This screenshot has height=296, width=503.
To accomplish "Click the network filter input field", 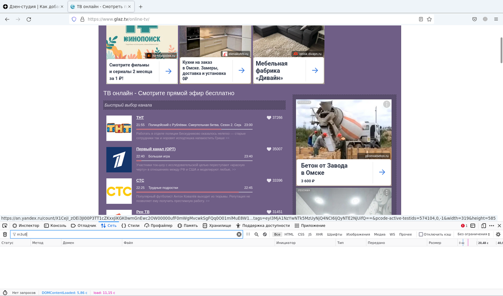I will [x=126, y=234].
